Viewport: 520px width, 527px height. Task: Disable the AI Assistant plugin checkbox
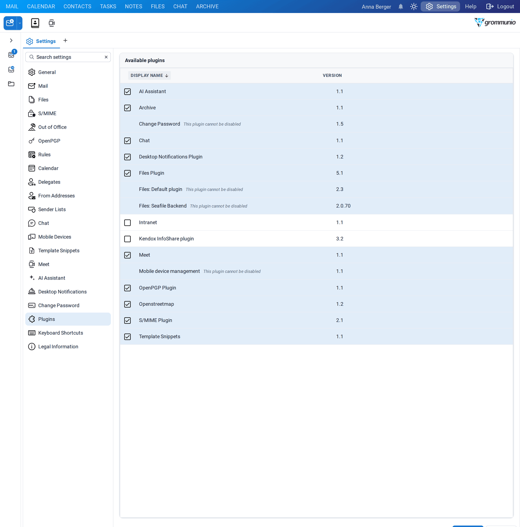pos(127,92)
